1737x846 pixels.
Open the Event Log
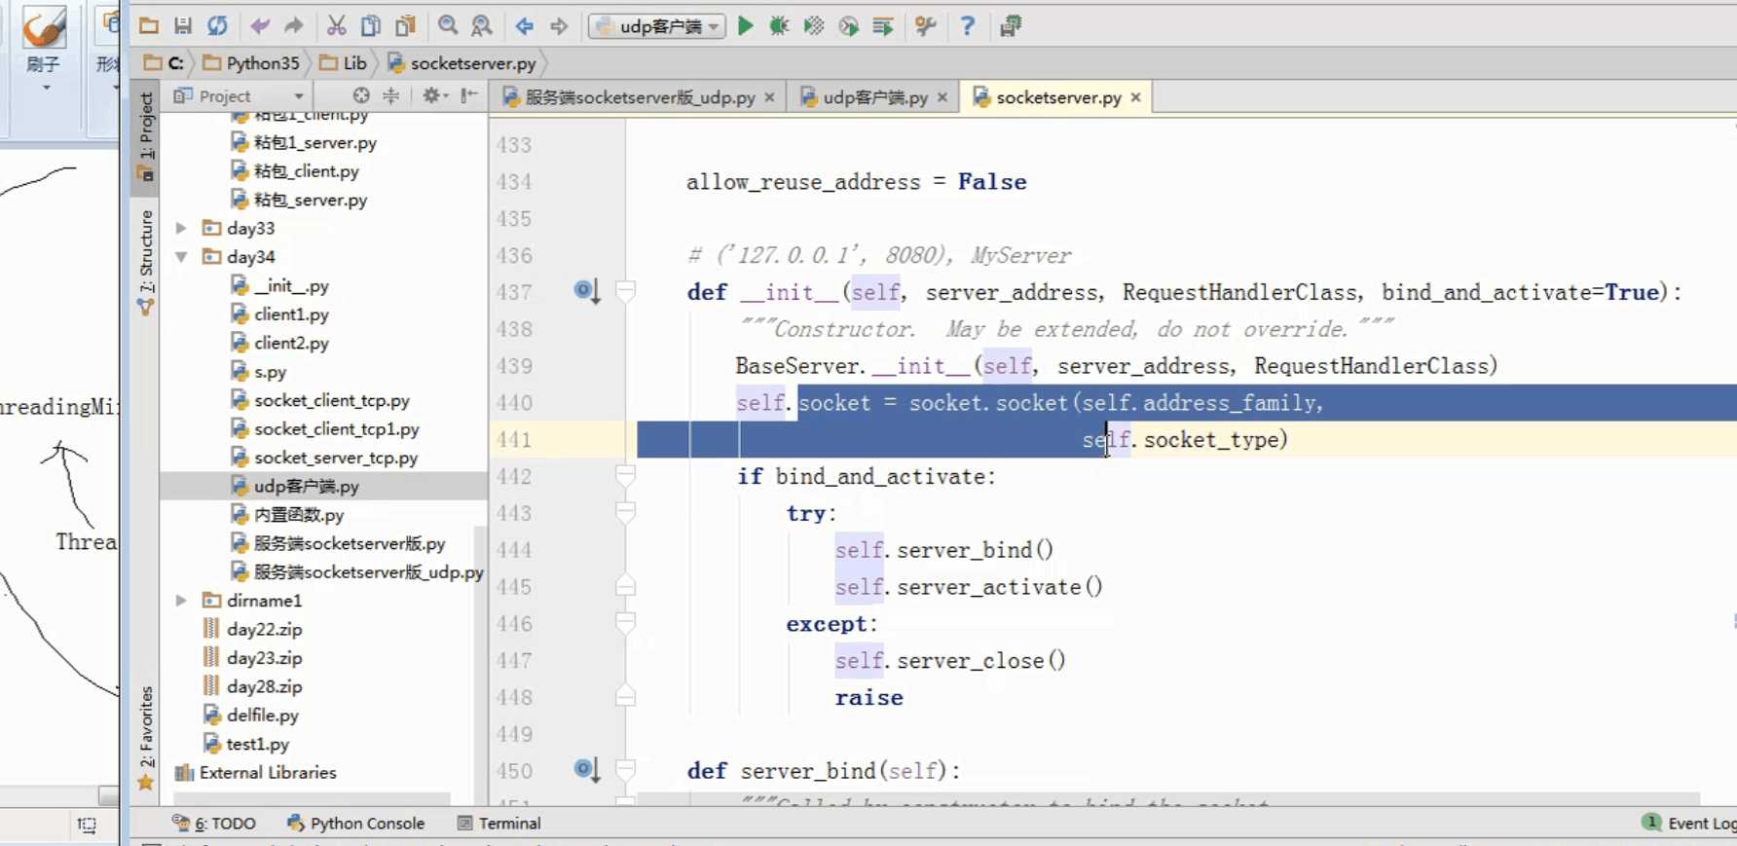(x=1688, y=824)
